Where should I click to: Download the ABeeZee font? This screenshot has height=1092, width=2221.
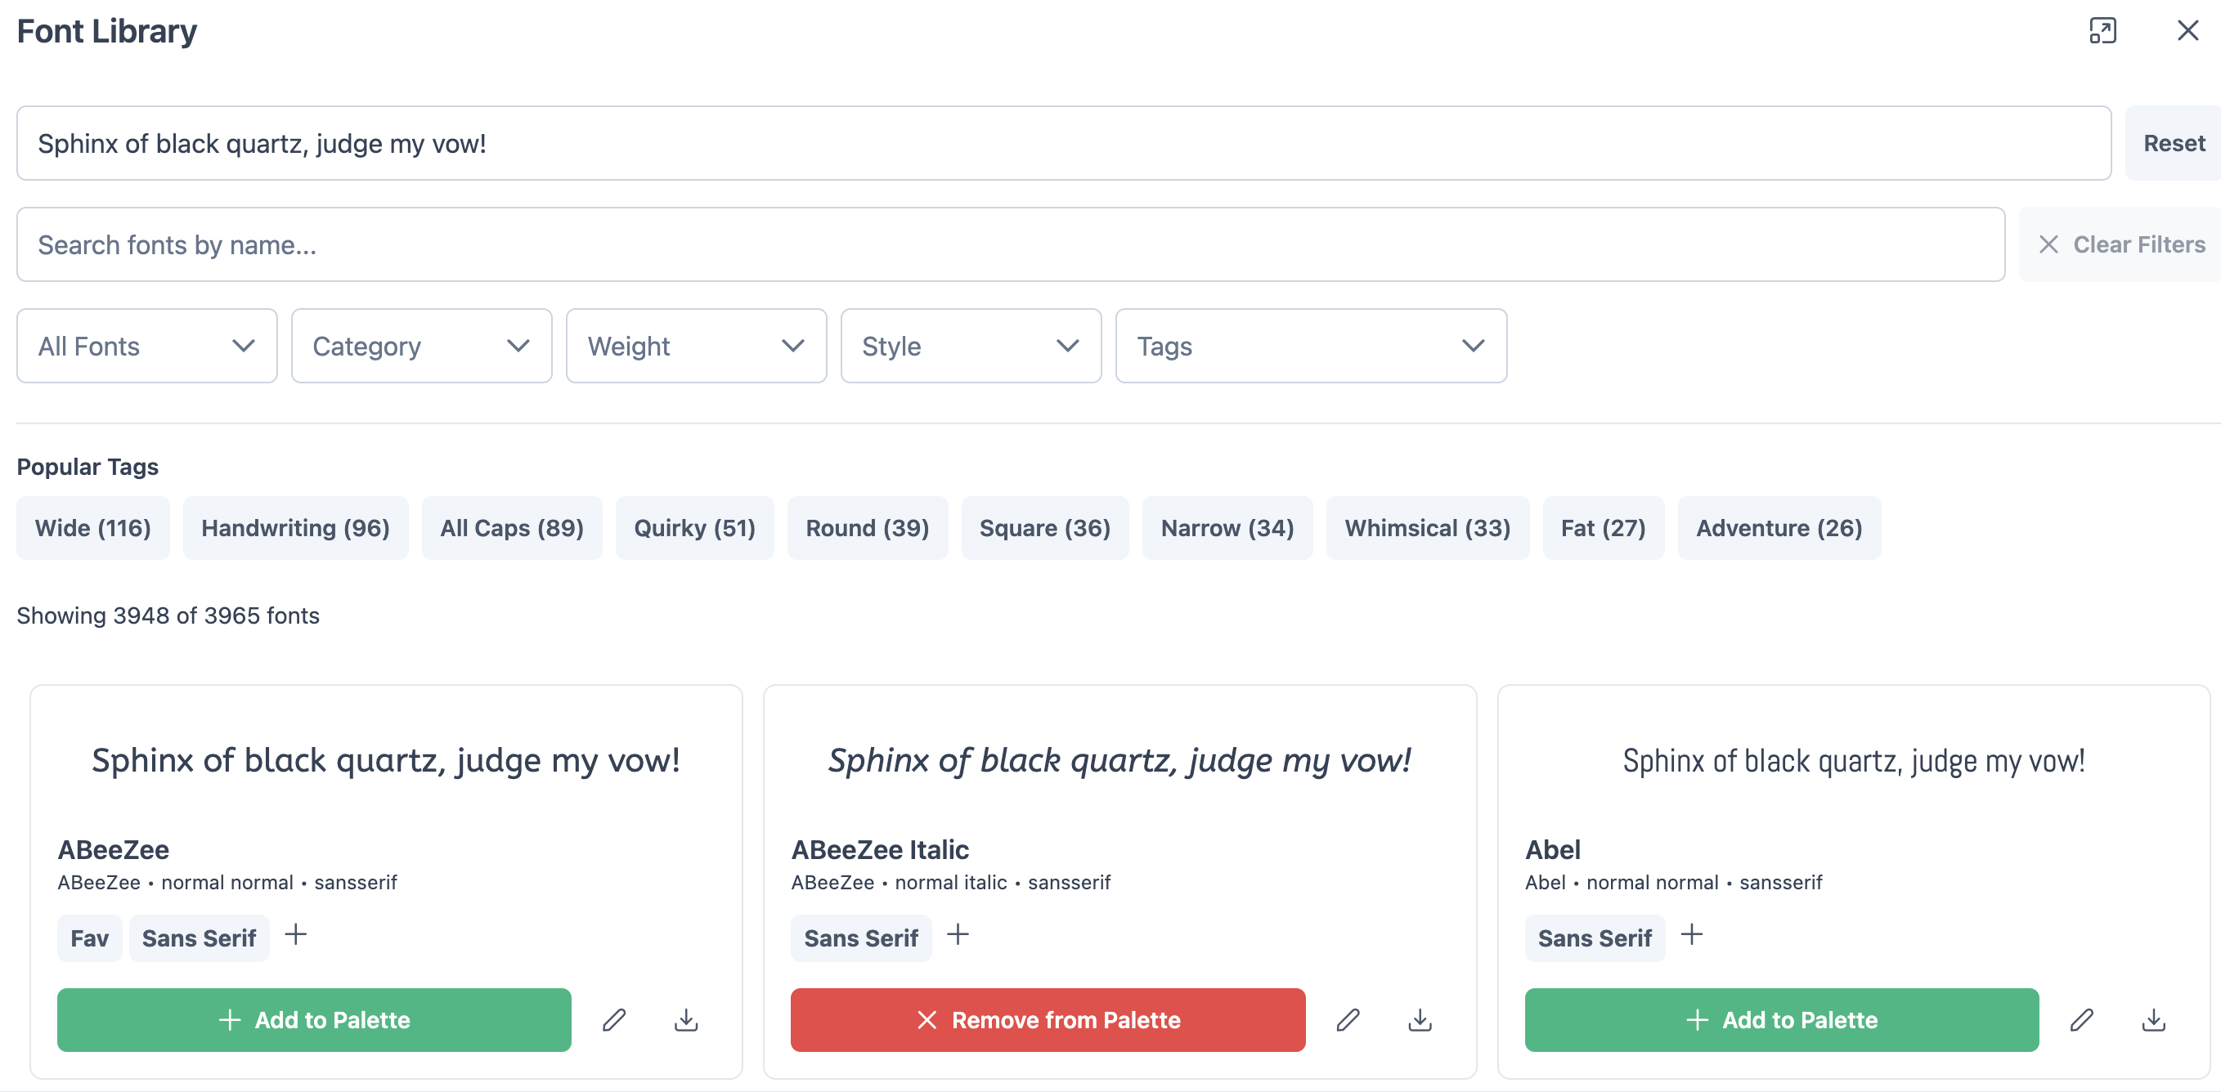[685, 1019]
